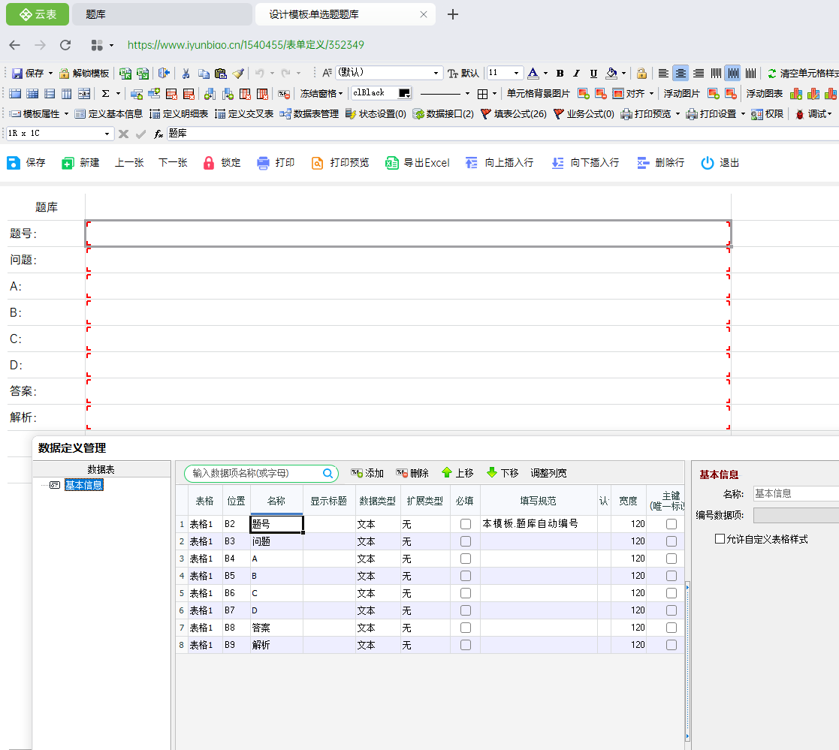Image resolution: width=839 pixels, height=750 pixels.
Task: Open new tab with plus button
Action: (453, 14)
